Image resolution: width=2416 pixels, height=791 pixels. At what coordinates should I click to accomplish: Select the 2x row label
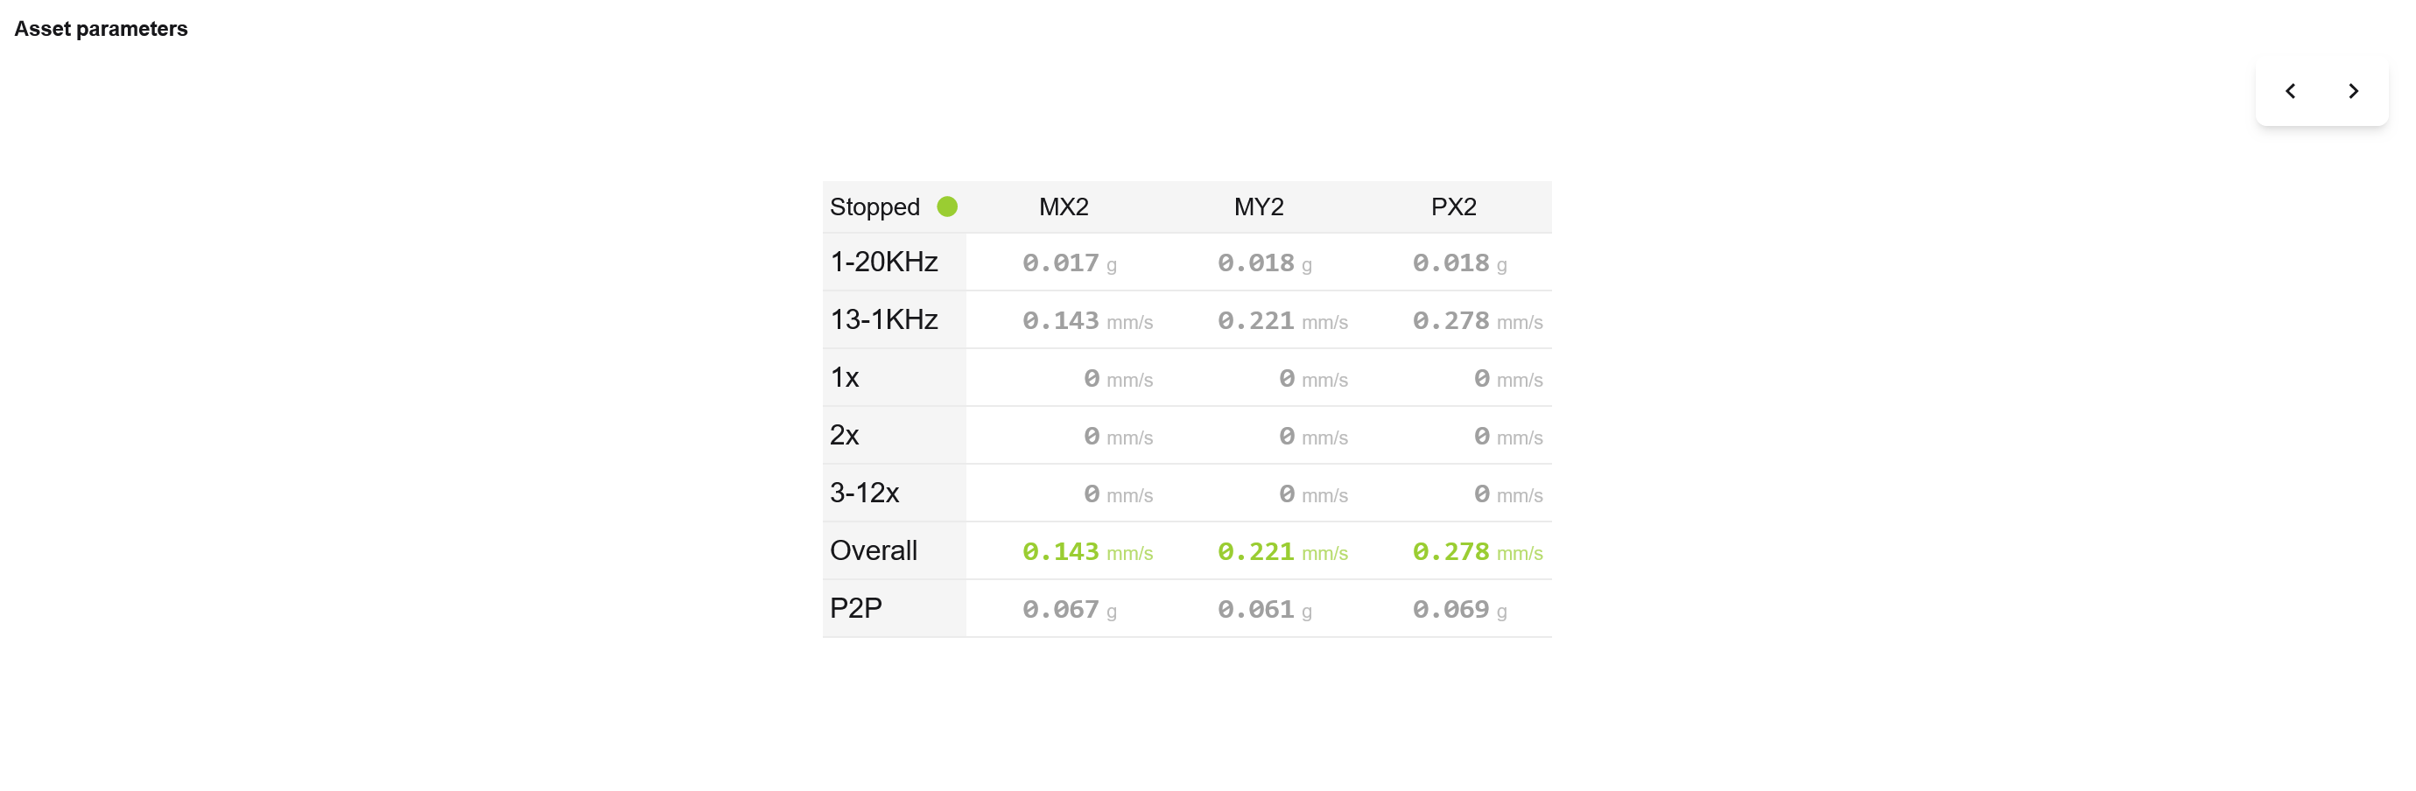[x=844, y=435]
